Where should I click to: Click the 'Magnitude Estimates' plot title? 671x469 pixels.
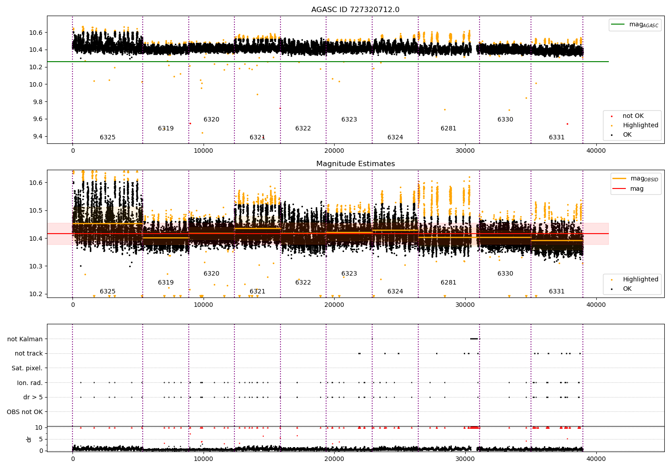(355, 164)
